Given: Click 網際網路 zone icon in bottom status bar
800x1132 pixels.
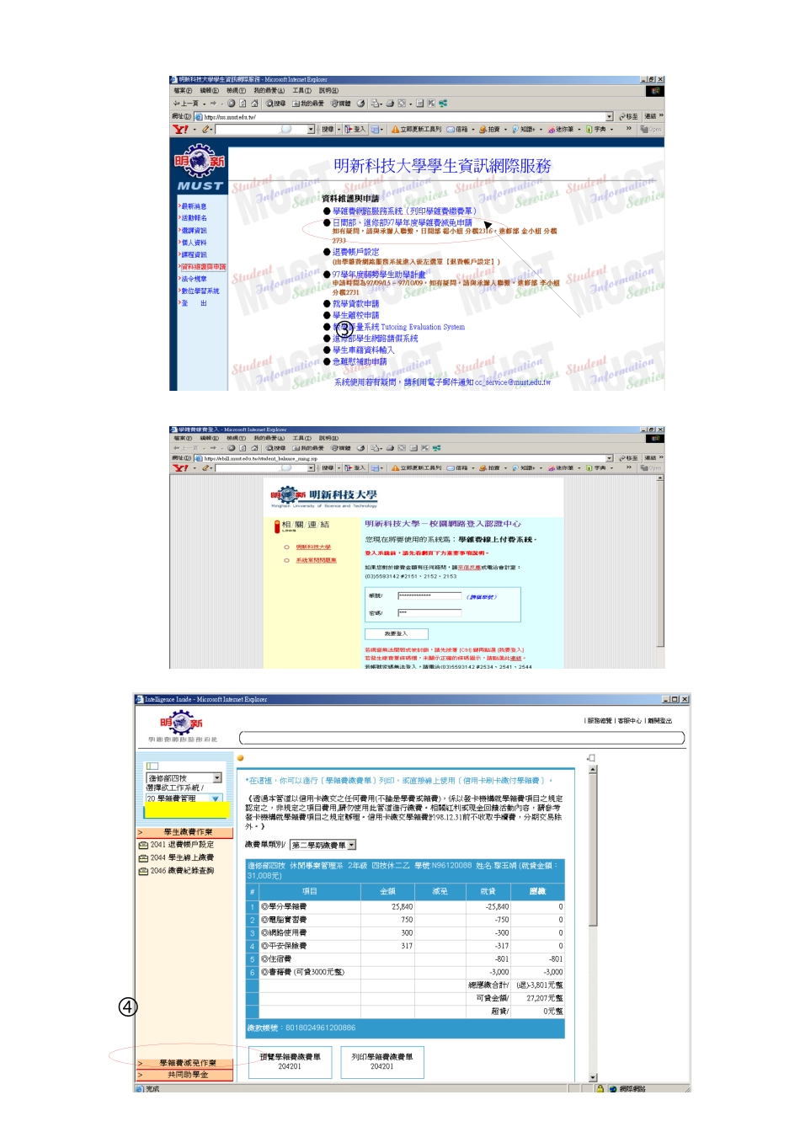Looking at the screenshot, I should point(613,1088).
